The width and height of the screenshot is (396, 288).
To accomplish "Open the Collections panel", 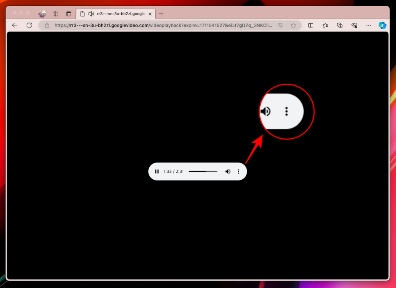I will click(x=340, y=25).
